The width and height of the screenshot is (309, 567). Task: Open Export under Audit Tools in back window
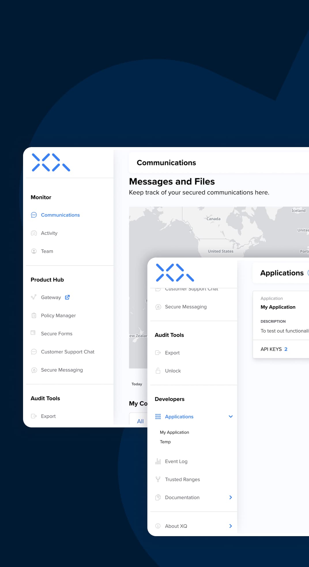pos(48,416)
